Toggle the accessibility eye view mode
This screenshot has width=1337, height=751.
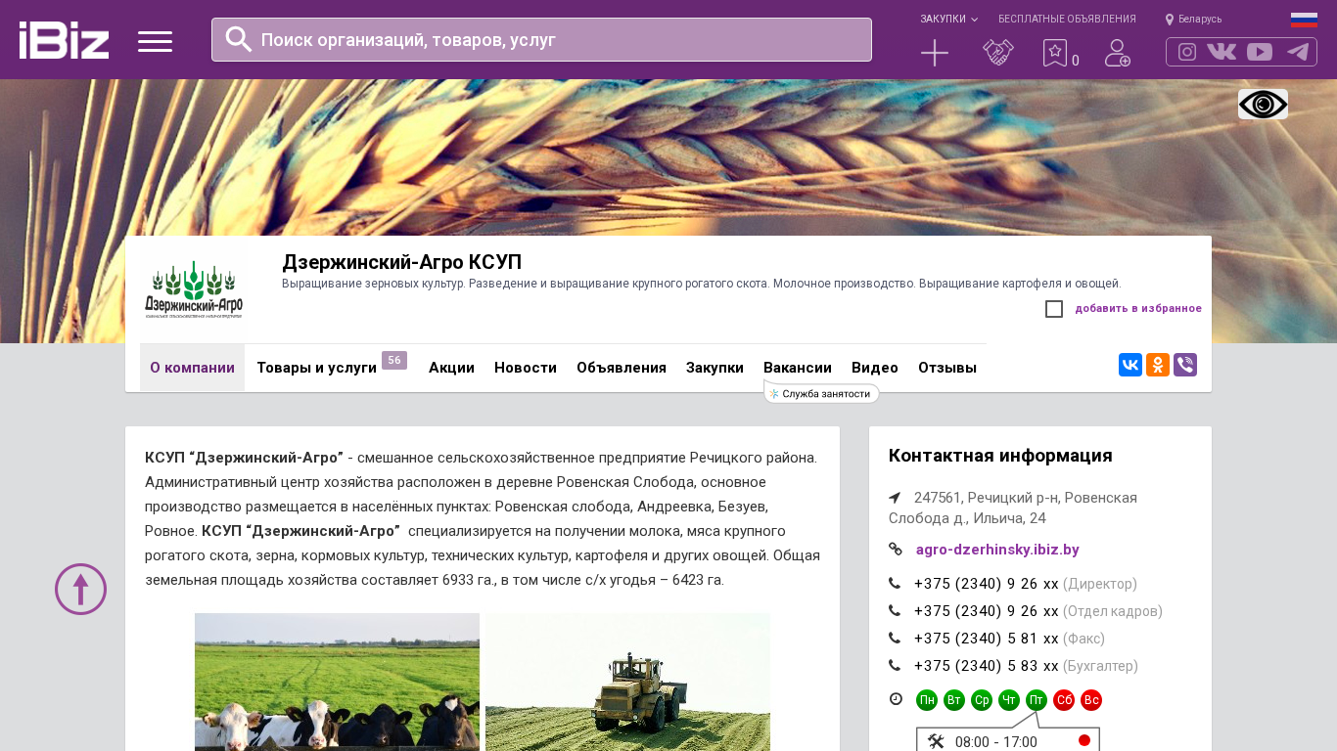tap(1263, 104)
